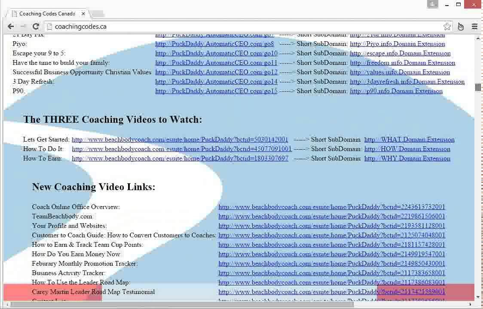Close the Coaching Codes Canada tab
Image resolution: width=483 pixels, height=309 pixels.
(83, 14)
